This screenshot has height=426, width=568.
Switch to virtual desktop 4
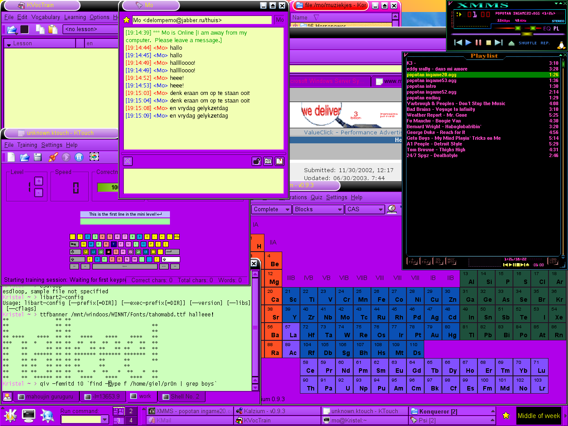(131, 420)
